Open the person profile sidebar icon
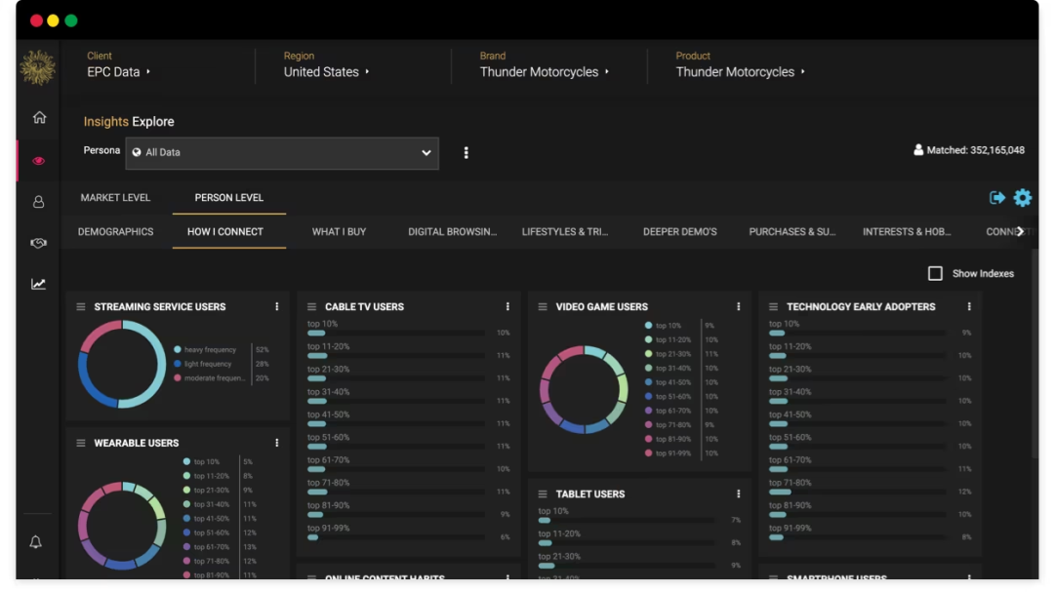The width and height of the screenshot is (1054, 592). pyautogui.click(x=39, y=202)
